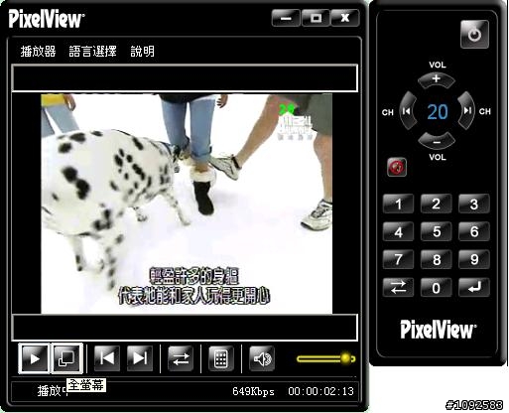
Task: Click the 649Kbps bitrate status text
Action: point(253,391)
